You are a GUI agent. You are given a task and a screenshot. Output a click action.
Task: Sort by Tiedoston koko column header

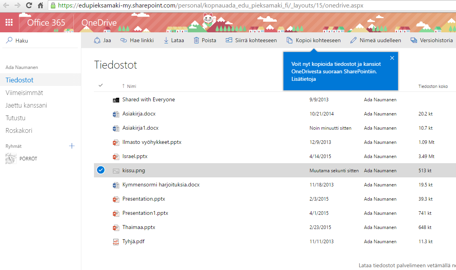[433, 86]
